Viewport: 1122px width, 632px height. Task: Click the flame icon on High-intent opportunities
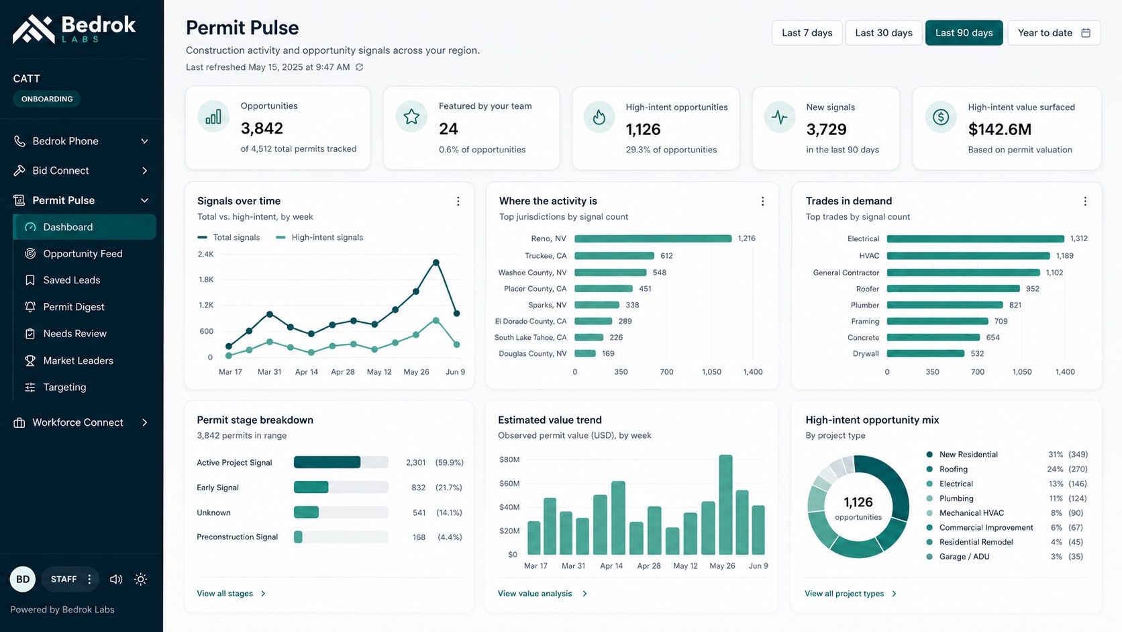(x=599, y=118)
